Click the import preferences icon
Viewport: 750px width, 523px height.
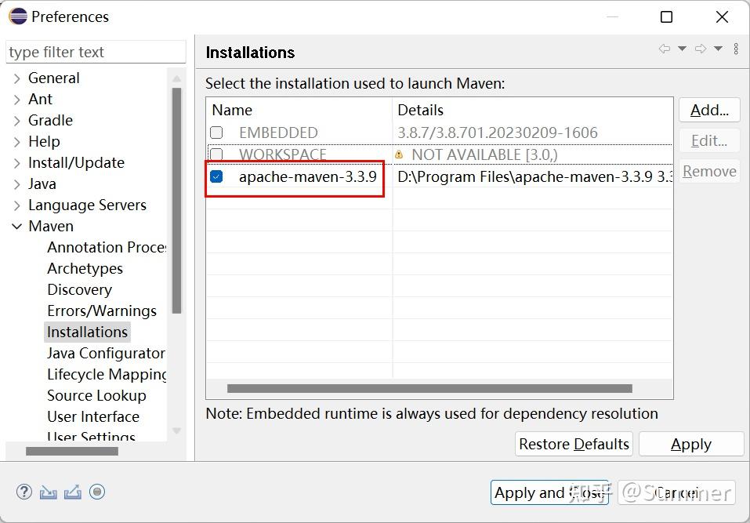coord(49,492)
